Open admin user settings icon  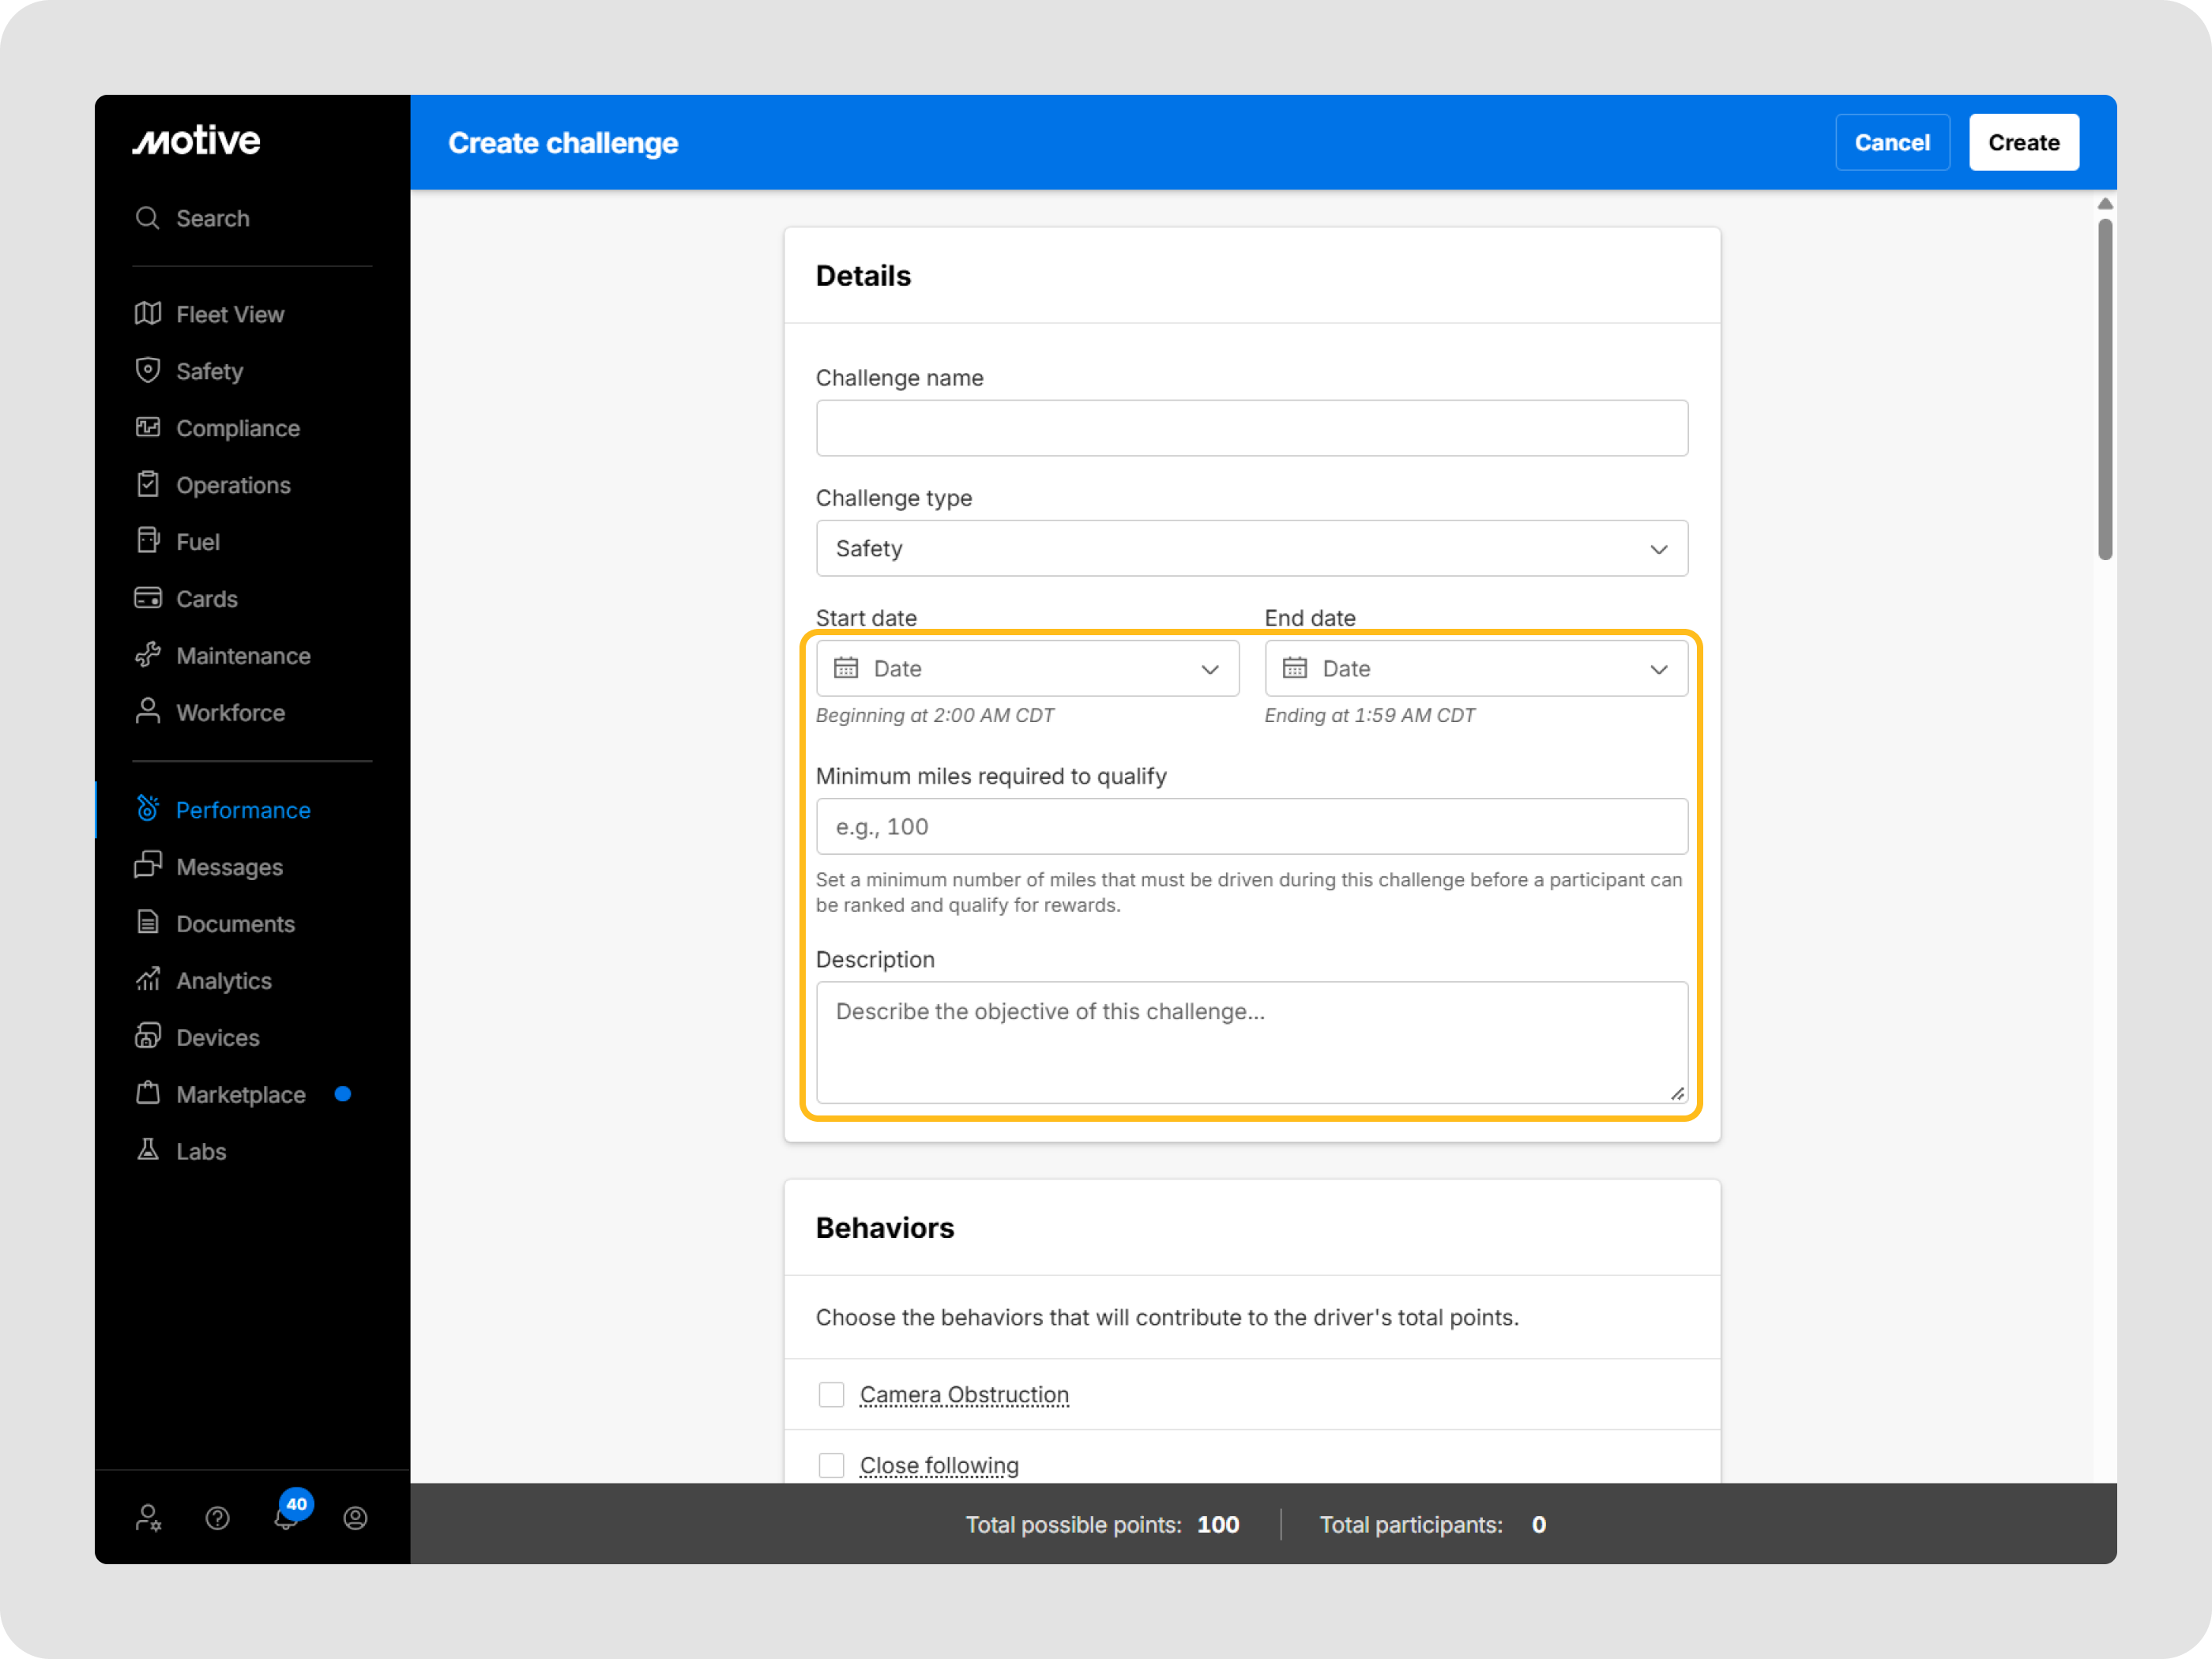[x=149, y=1518]
